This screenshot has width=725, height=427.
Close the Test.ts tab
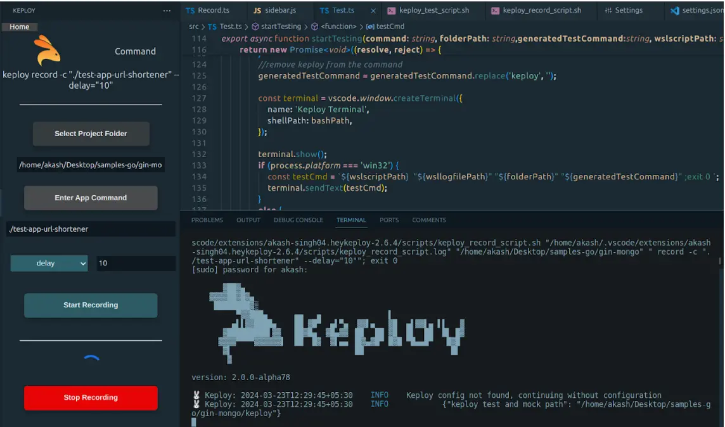(x=373, y=11)
